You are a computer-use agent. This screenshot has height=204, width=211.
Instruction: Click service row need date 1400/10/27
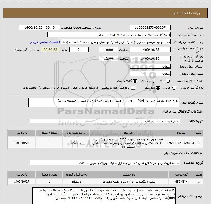pos(22,182)
